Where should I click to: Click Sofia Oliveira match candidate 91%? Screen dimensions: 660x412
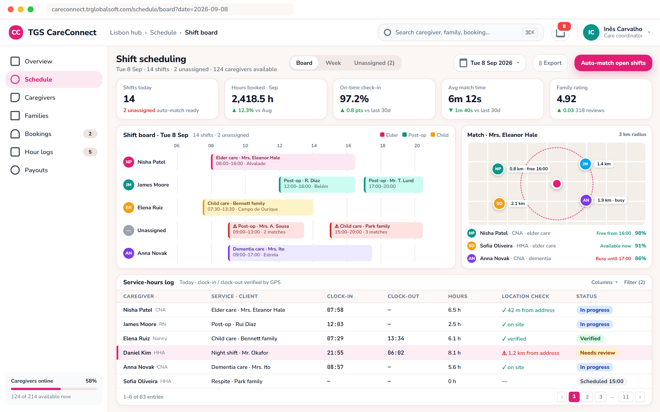pyautogui.click(x=557, y=246)
